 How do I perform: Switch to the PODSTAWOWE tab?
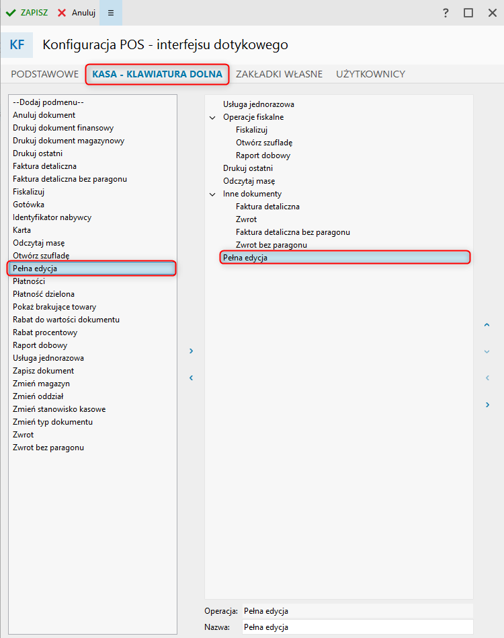coord(44,74)
